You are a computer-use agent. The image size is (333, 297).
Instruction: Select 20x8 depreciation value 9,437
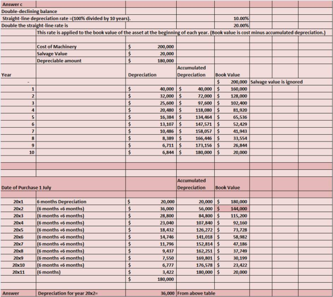151,251
